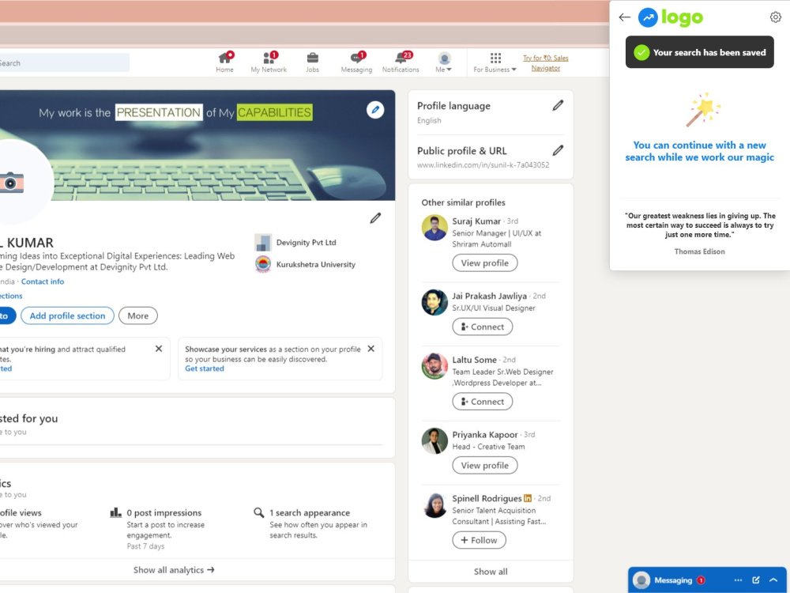Image resolution: width=790 pixels, height=593 pixels.
Task: Open the More button menu
Action: 138,315
